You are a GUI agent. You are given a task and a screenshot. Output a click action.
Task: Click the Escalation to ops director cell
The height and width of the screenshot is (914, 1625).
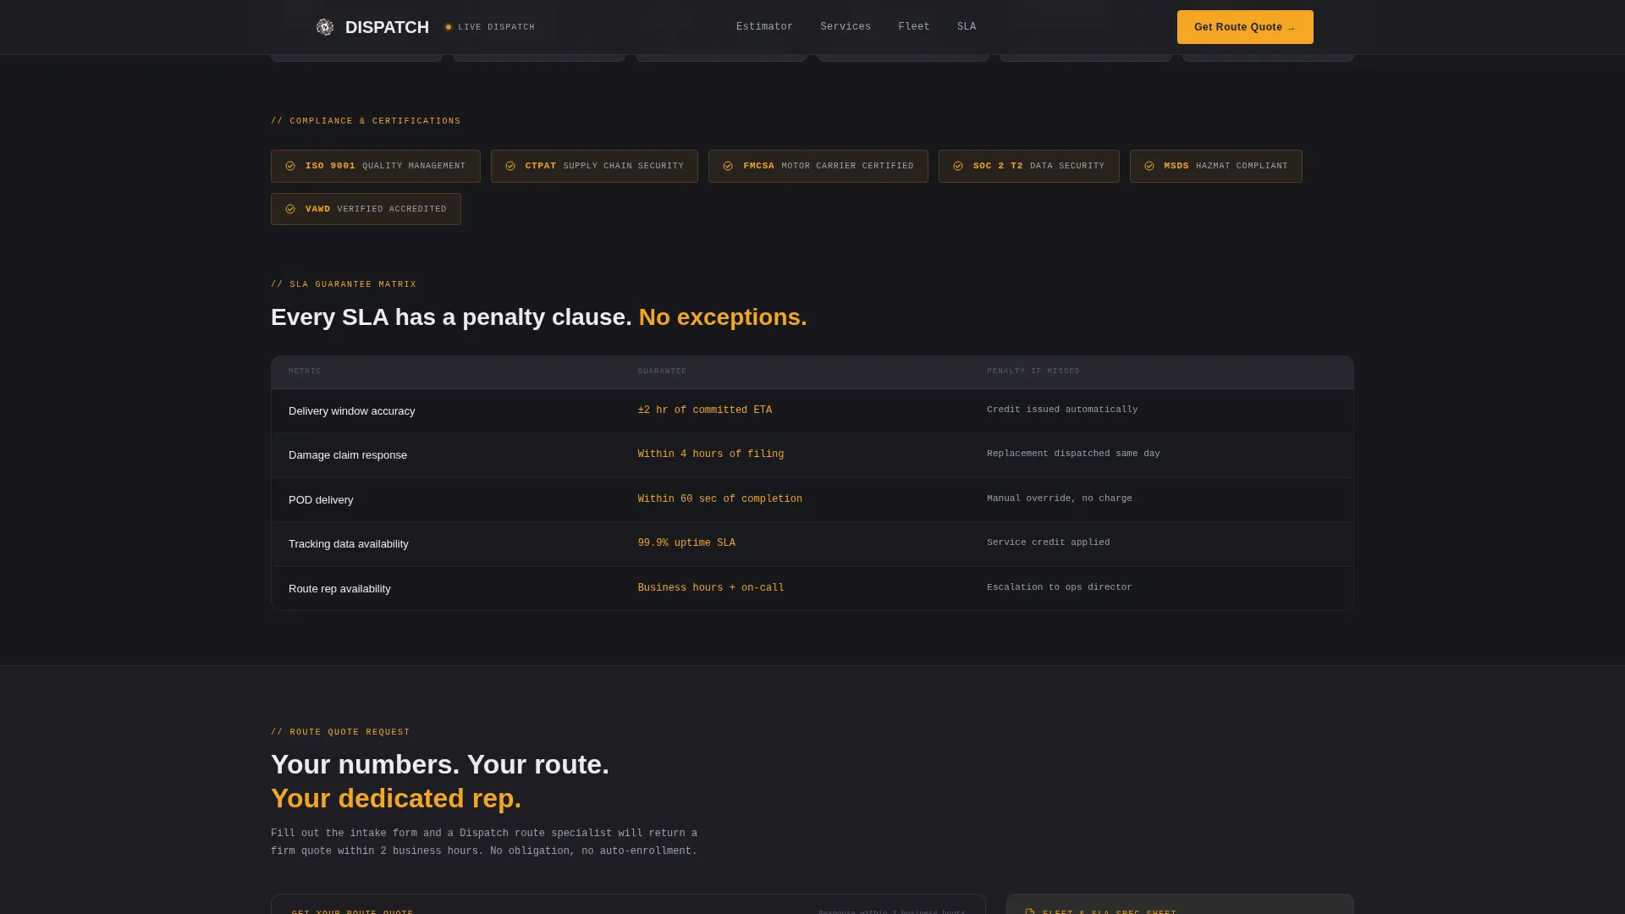click(1060, 587)
